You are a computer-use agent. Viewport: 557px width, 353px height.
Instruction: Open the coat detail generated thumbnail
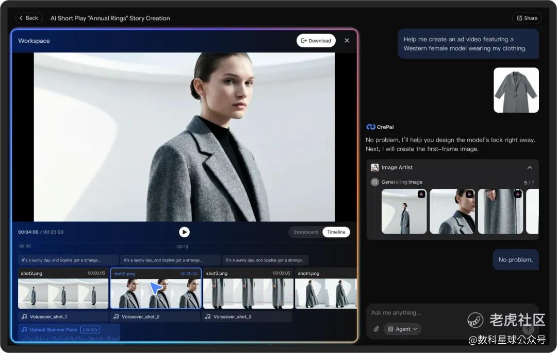[500, 211]
